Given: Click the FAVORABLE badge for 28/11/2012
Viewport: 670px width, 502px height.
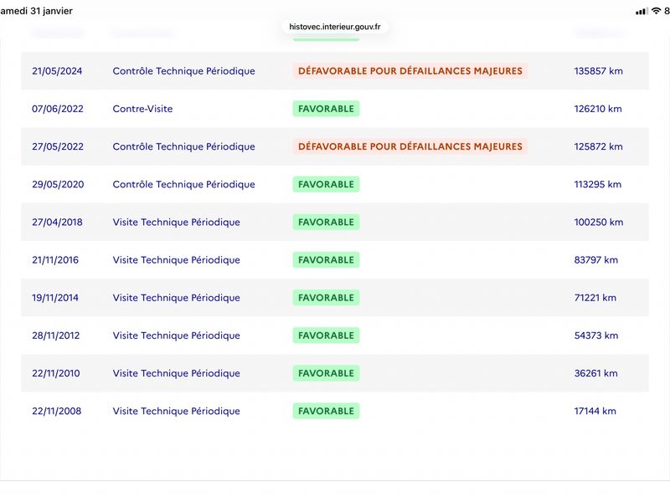Looking at the screenshot, I should pos(326,336).
